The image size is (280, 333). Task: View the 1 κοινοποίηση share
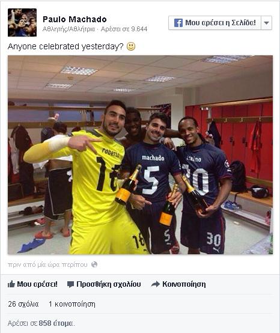tap(72, 304)
